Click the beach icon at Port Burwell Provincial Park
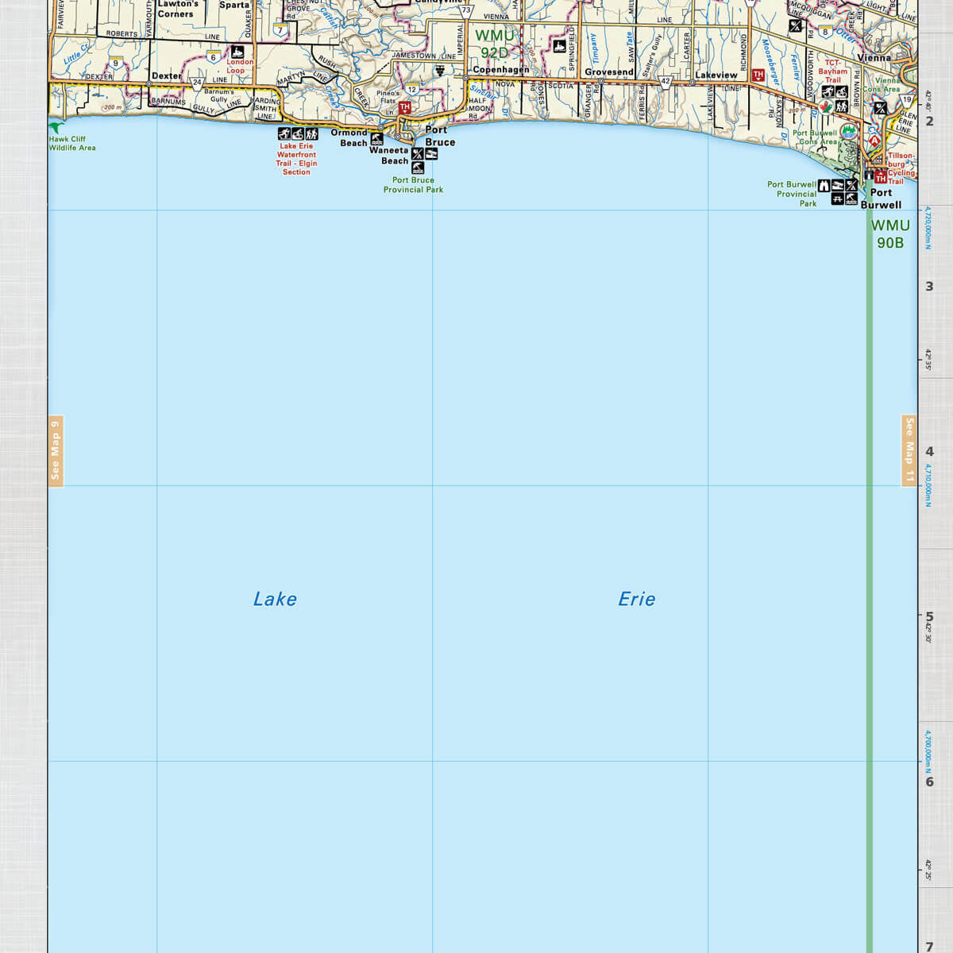953x953 pixels. [851, 199]
